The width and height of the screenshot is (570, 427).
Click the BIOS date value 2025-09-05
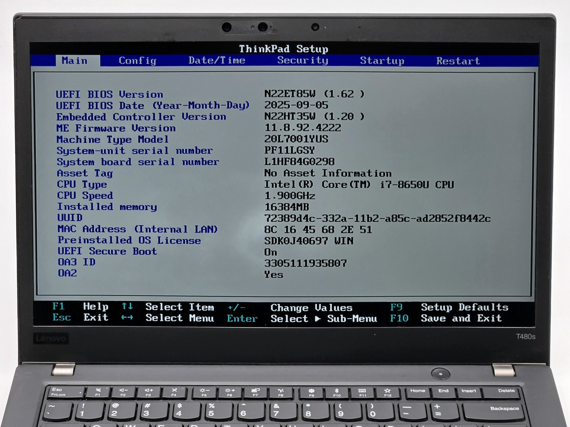pos(296,105)
